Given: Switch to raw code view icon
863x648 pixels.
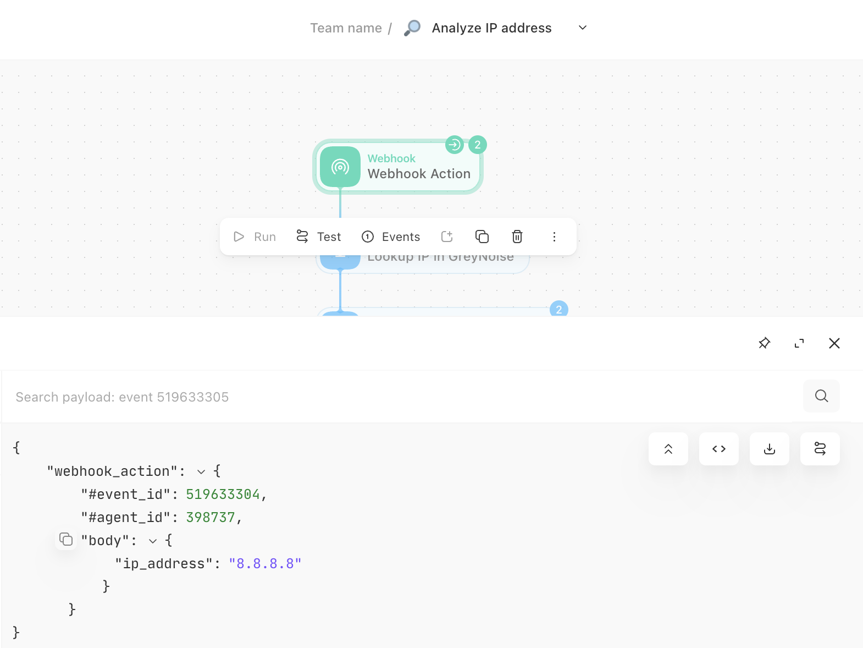Looking at the screenshot, I should point(719,449).
